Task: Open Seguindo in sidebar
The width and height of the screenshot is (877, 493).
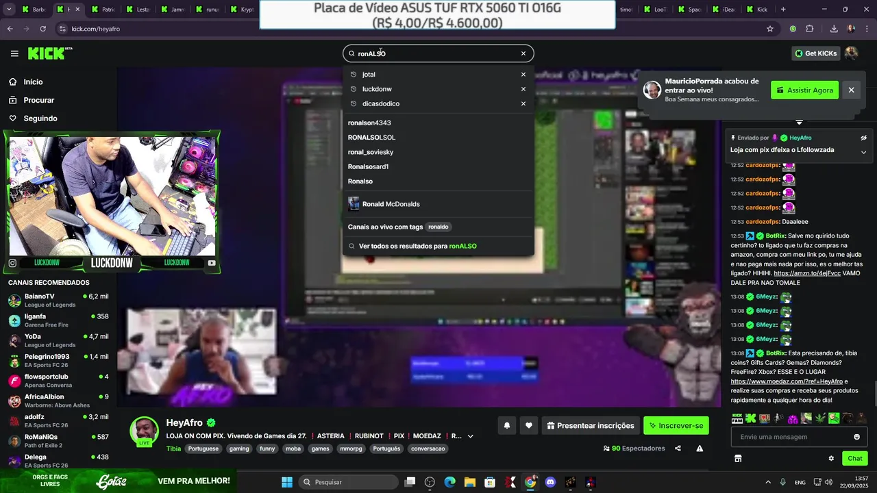Action: coord(40,118)
